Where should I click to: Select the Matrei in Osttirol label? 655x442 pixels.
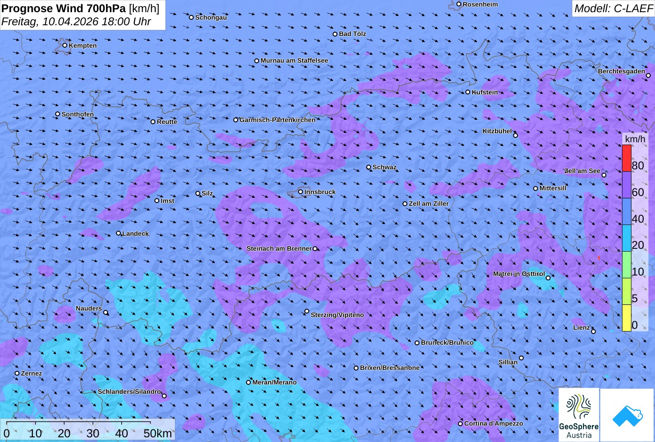tap(519, 274)
